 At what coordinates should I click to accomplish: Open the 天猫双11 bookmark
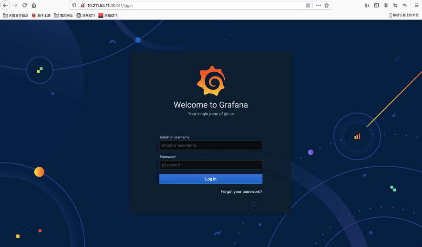[x=108, y=15]
